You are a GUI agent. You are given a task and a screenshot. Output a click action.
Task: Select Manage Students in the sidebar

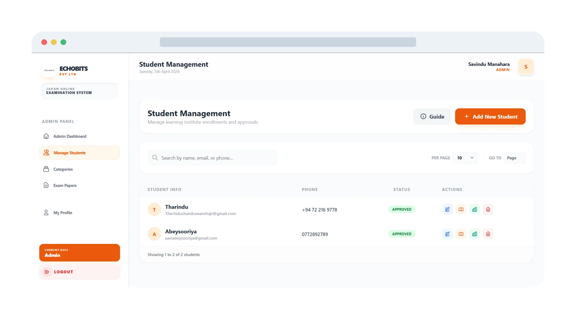click(x=69, y=153)
